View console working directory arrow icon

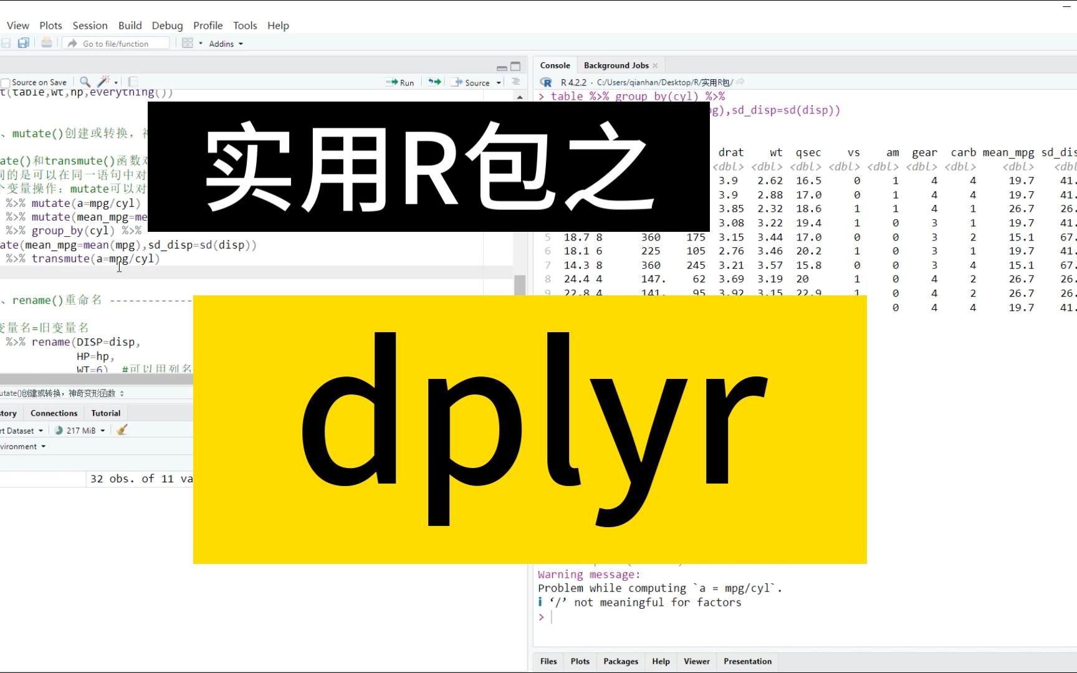click(740, 82)
